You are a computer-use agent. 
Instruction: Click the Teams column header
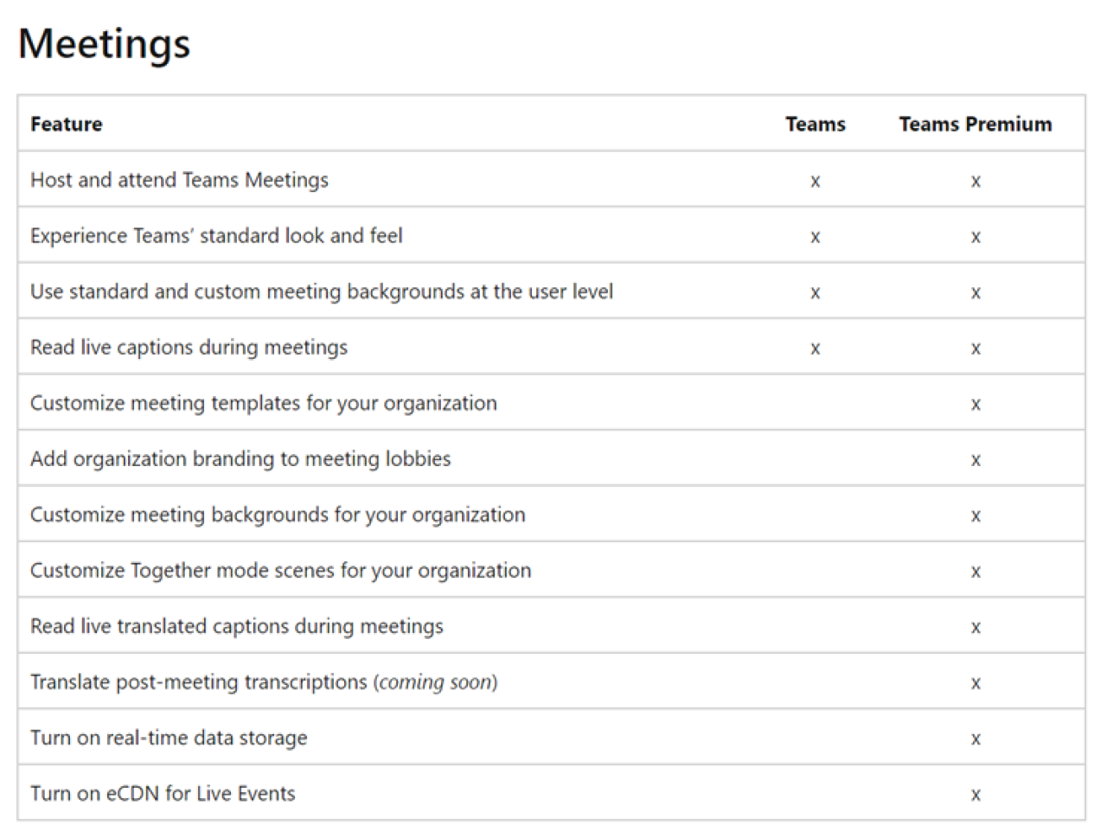tap(815, 124)
